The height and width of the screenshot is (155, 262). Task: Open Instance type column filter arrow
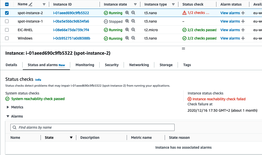[173, 4]
